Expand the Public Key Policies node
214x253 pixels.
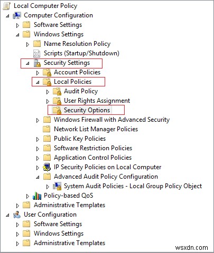pyautogui.click(x=38, y=139)
